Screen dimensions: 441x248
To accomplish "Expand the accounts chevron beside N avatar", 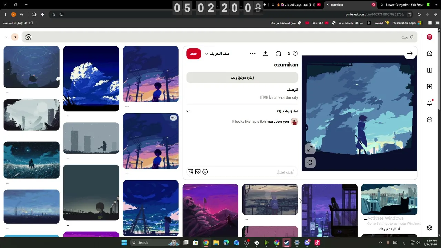I will 6,37.
